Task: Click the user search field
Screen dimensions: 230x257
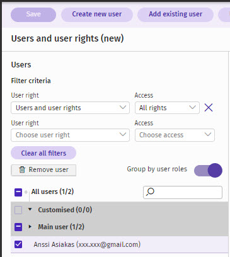Action: tap(183, 192)
